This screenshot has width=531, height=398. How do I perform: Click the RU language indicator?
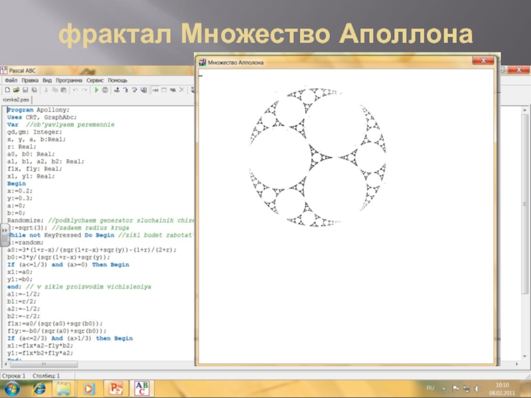click(x=430, y=387)
